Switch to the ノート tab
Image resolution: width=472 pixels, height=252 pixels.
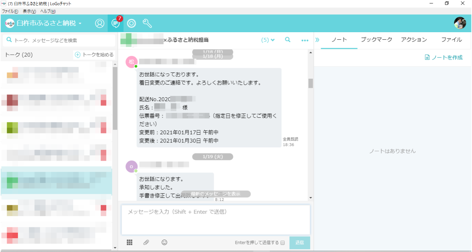pos(339,40)
